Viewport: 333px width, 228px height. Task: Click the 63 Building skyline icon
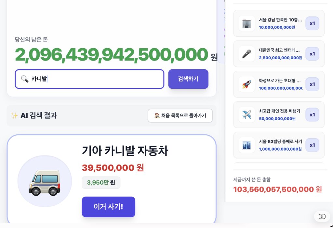[x=246, y=145]
